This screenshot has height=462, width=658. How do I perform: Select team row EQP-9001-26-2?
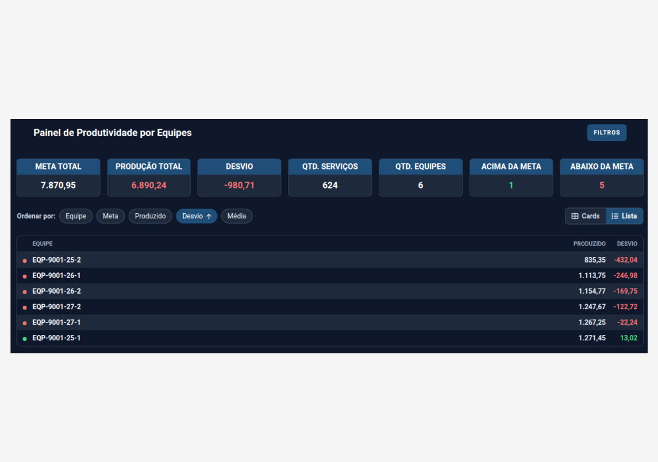click(x=330, y=291)
